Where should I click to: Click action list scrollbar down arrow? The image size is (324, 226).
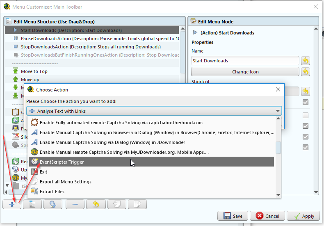pos(278,195)
